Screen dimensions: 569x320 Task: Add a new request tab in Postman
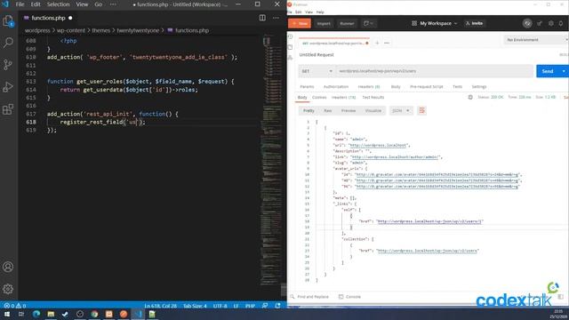(x=377, y=43)
